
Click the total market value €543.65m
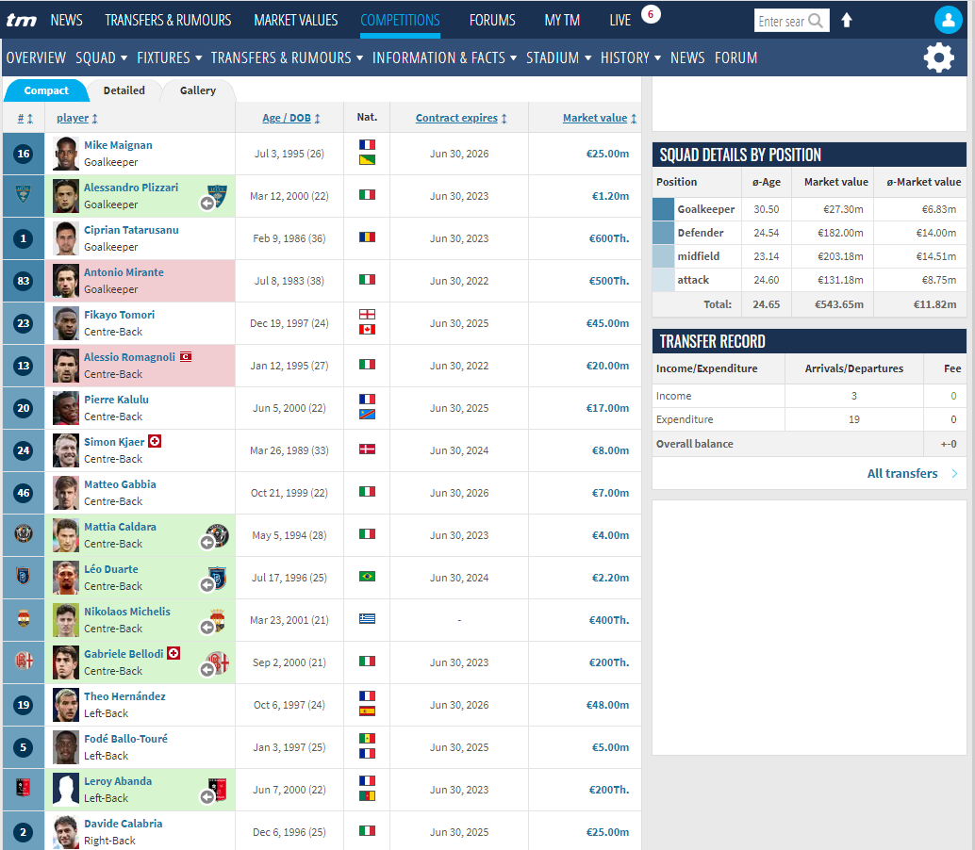click(x=839, y=304)
